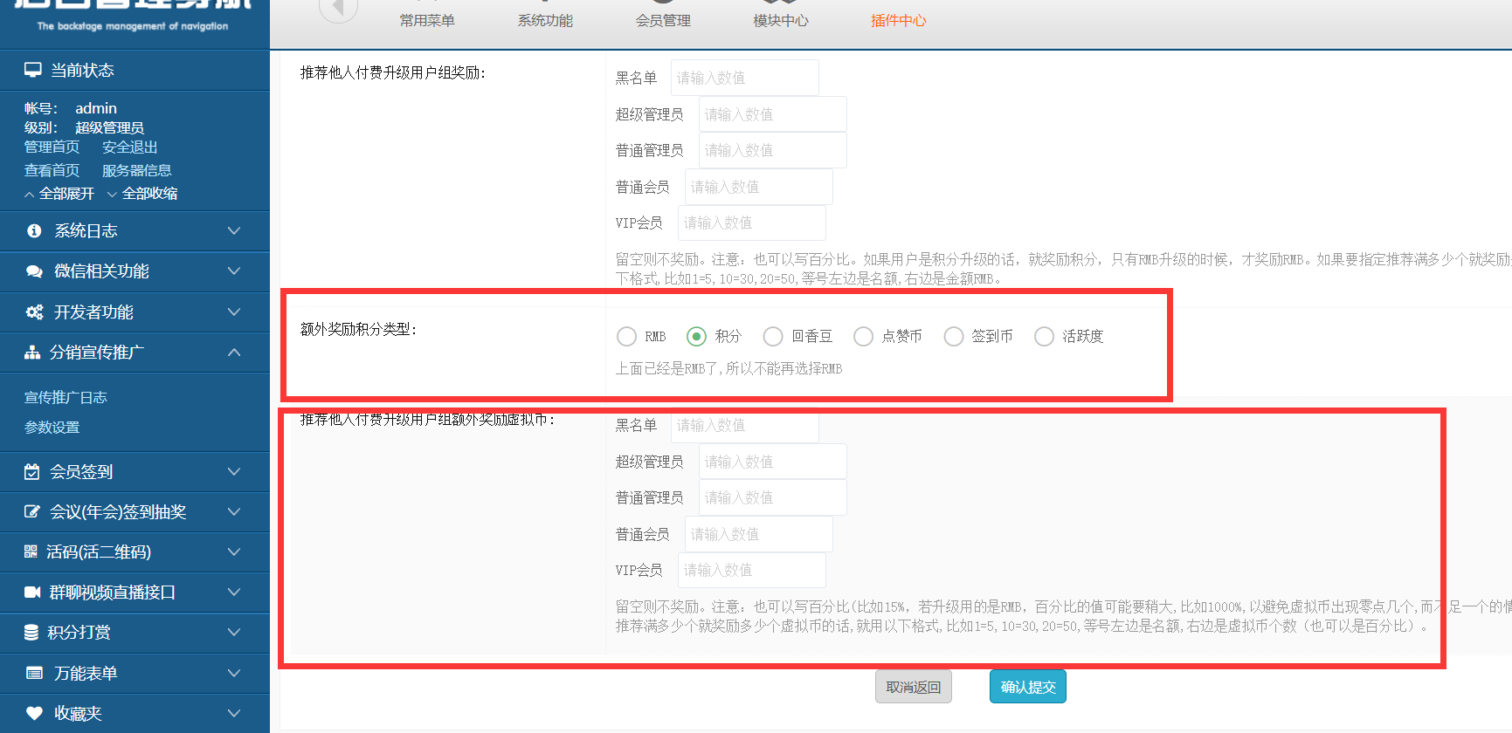Click the 取消返回 cancel button
This screenshot has width=1512, height=733.
click(x=913, y=688)
